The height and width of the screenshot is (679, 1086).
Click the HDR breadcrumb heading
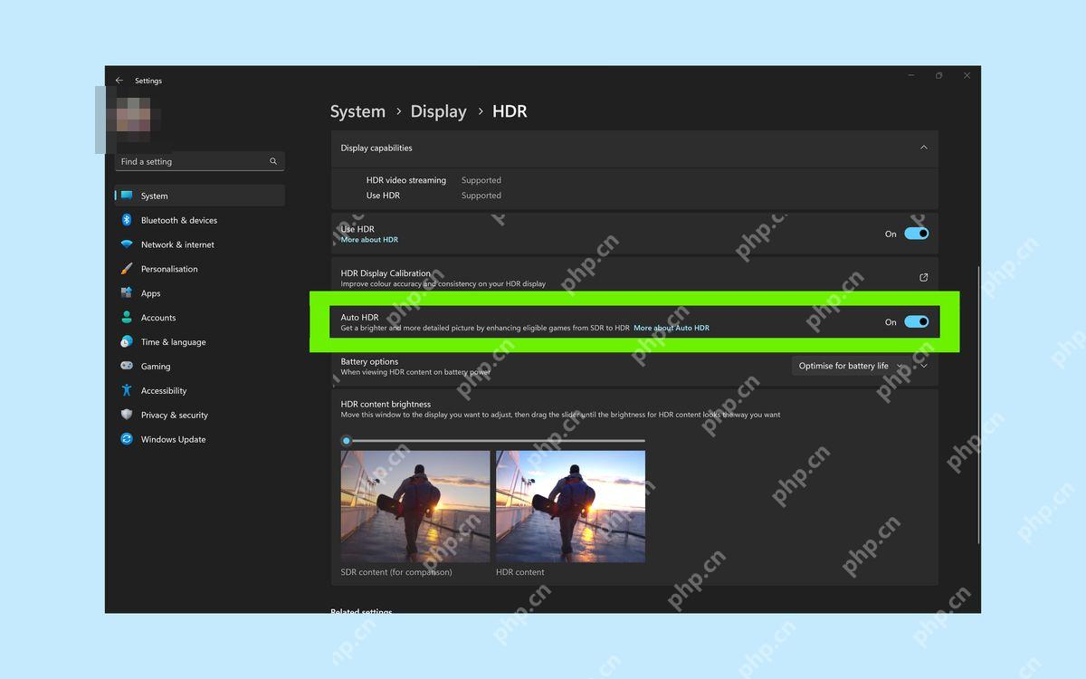click(510, 111)
